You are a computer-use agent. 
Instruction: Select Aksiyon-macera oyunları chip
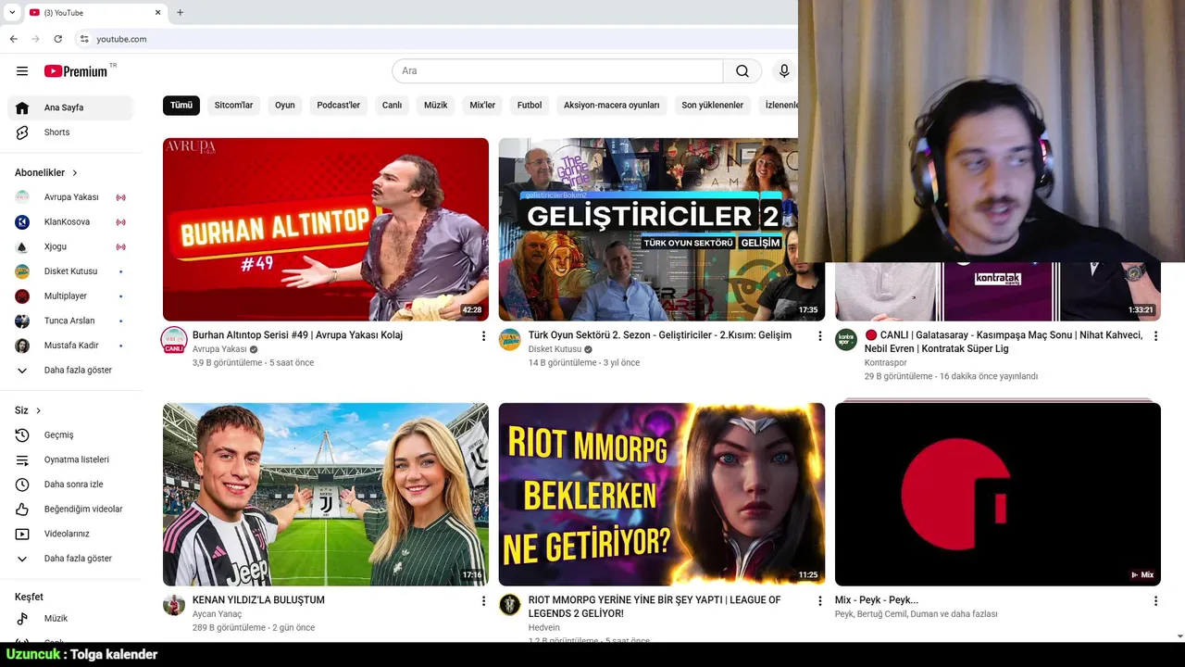coord(612,105)
